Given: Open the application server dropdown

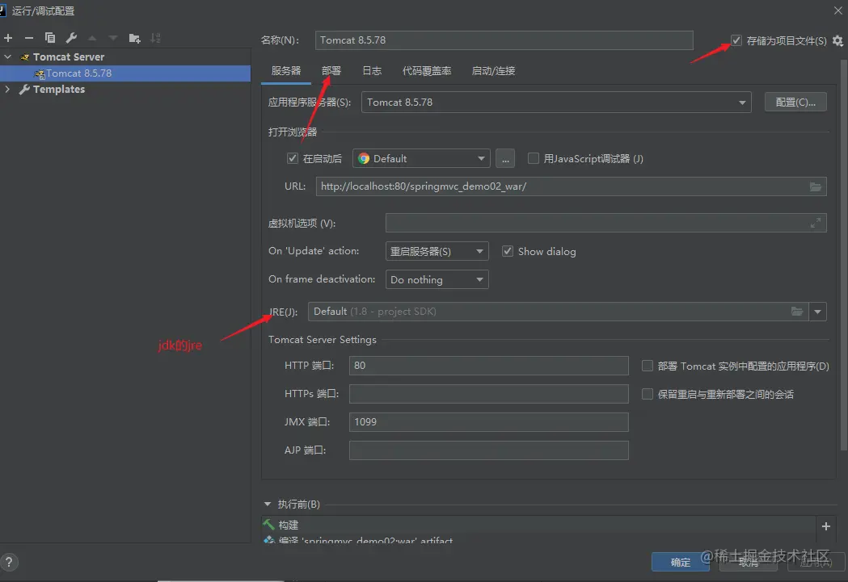Looking at the screenshot, I should point(742,103).
